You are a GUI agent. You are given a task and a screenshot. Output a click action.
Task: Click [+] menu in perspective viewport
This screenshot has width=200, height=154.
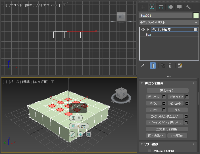point(5,82)
